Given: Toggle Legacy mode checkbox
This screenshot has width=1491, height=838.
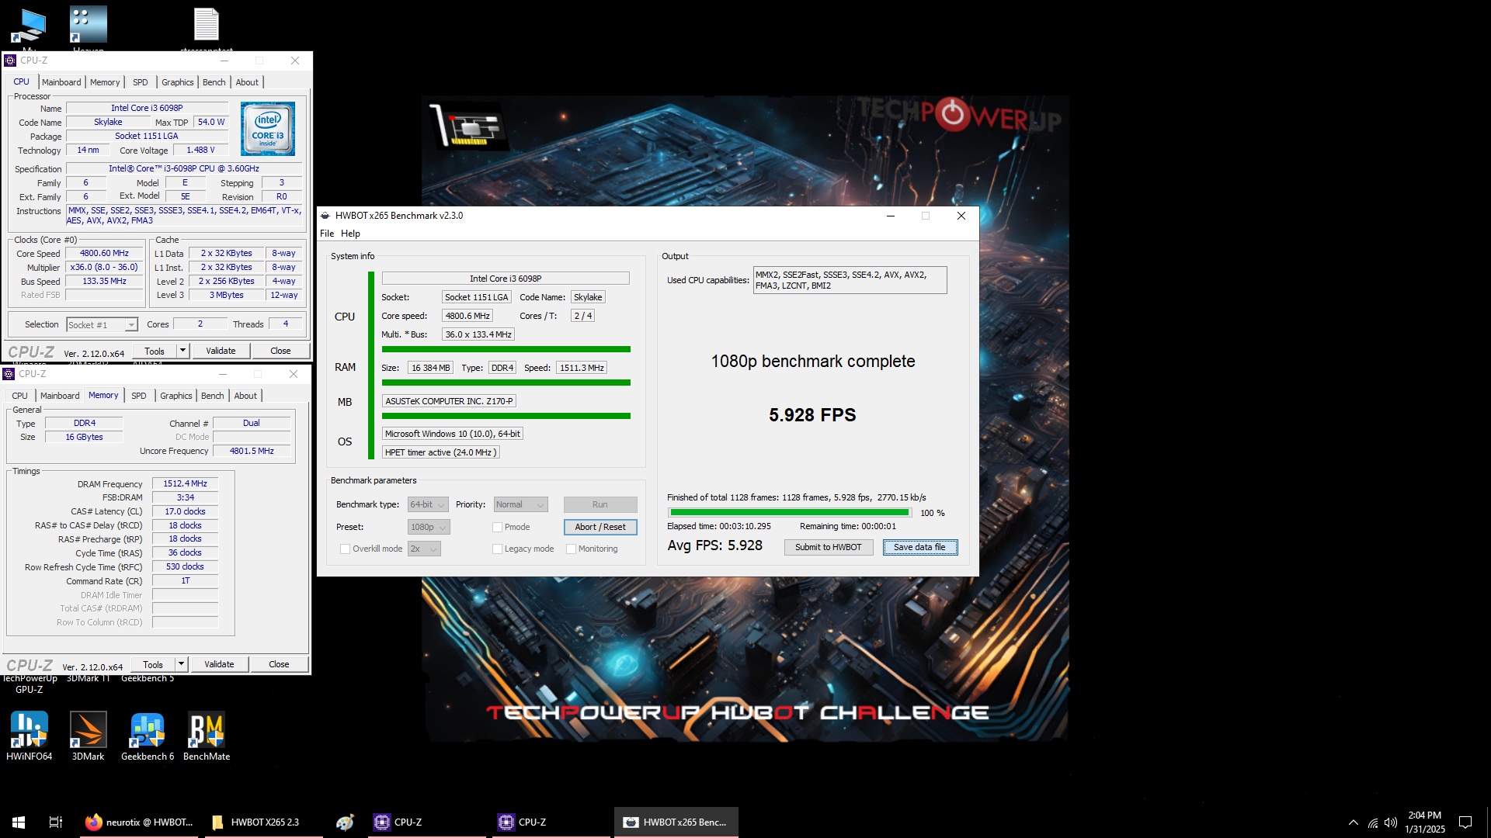Looking at the screenshot, I should 497,549.
